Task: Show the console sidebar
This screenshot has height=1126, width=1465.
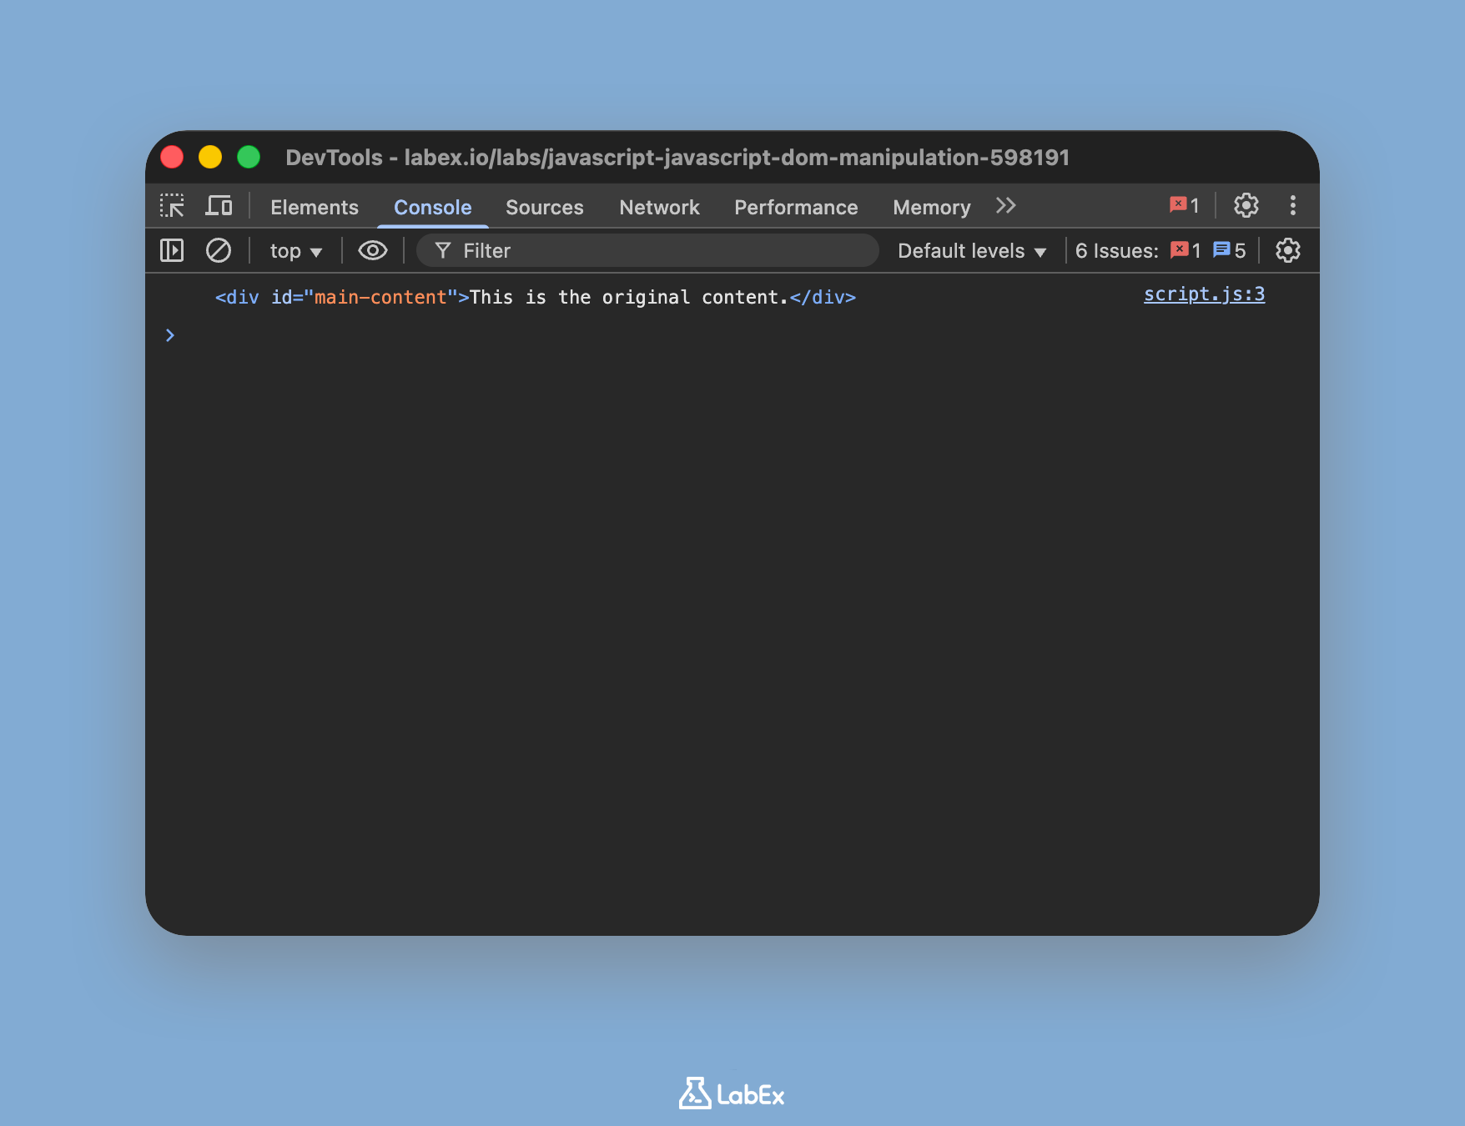Action: 171,250
